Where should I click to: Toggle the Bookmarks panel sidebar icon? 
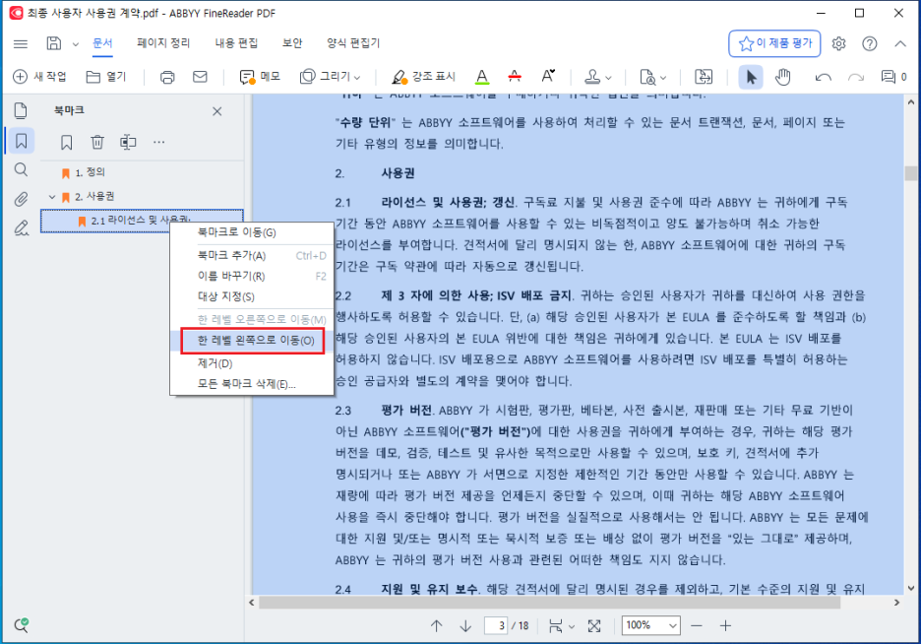coord(21,141)
